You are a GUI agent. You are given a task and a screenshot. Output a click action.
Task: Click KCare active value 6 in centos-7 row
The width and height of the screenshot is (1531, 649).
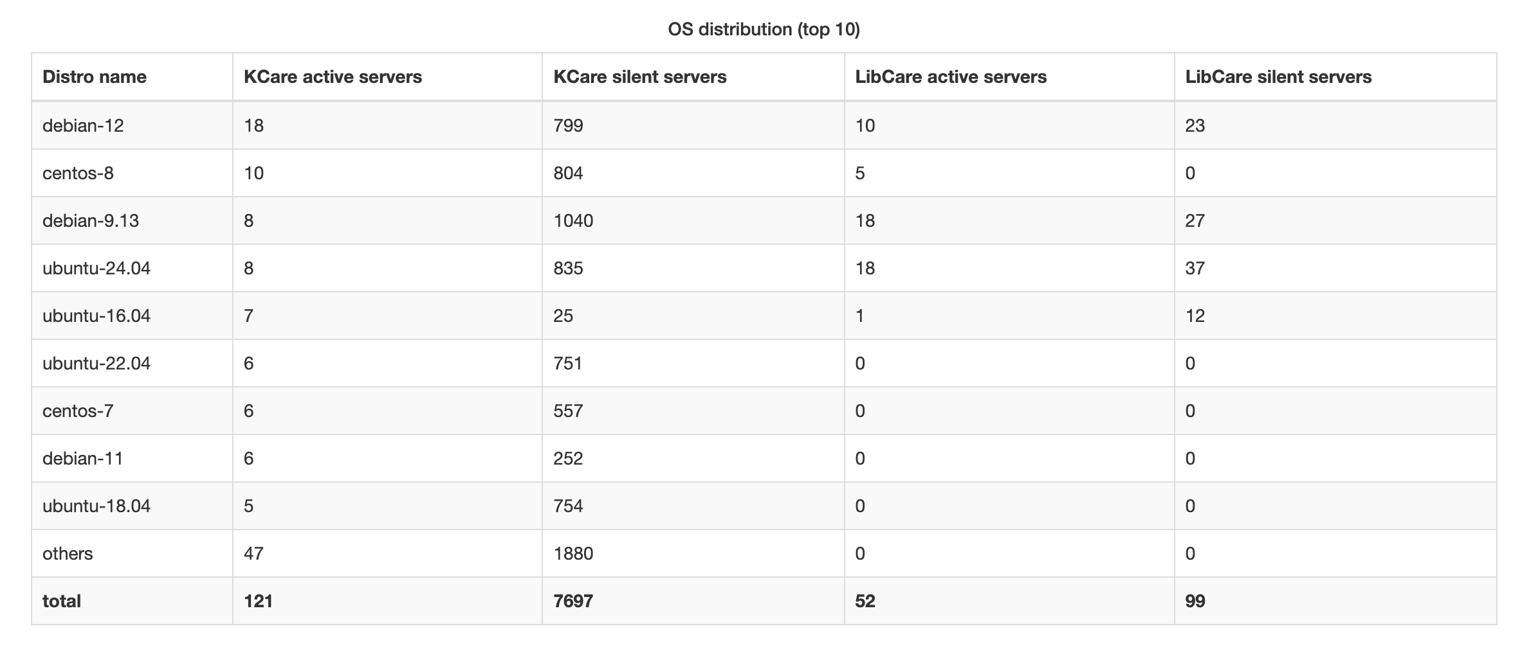tap(249, 411)
